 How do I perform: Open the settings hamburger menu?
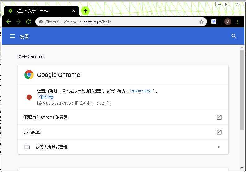pos(12,36)
